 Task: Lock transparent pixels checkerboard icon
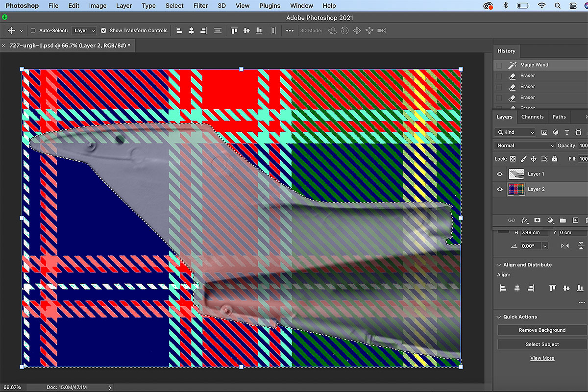513,159
